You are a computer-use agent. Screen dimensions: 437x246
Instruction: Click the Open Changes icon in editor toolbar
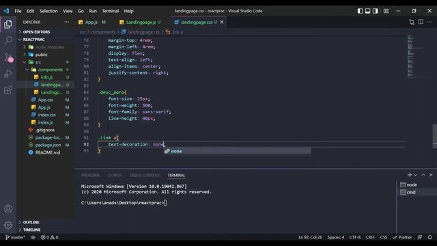pos(412,22)
